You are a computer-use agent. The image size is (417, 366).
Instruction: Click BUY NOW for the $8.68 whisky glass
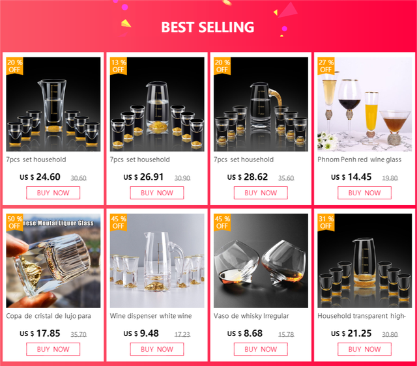click(261, 349)
